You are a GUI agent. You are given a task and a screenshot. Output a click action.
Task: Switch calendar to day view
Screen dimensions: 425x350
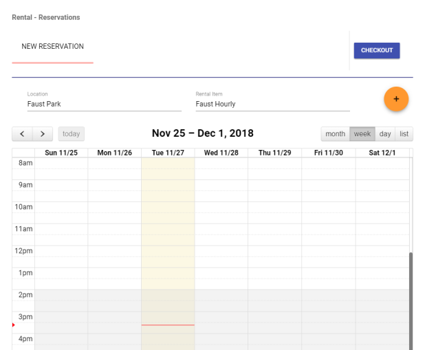click(385, 133)
